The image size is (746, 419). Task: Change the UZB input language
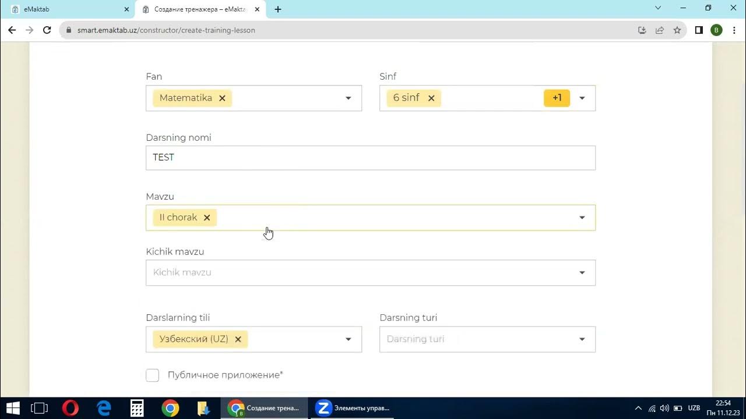point(694,409)
